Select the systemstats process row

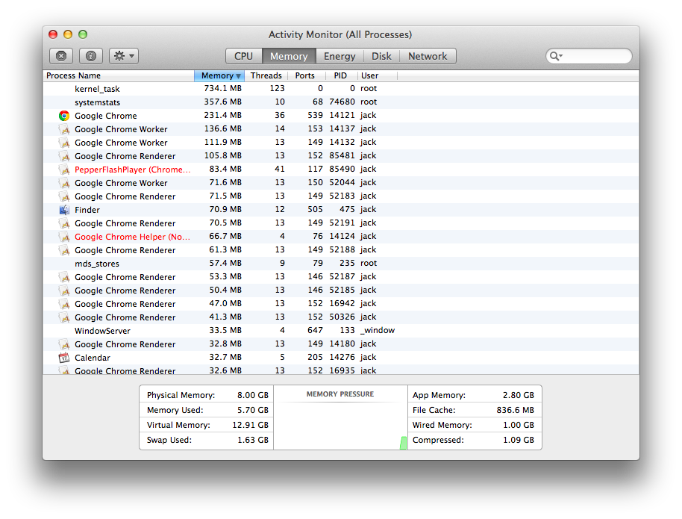(x=341, y=102)
